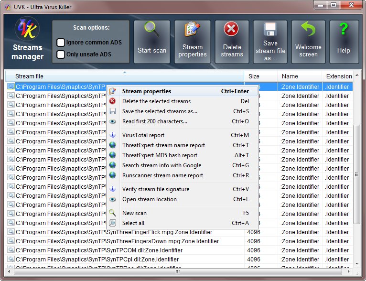Viewport: 366px width, 281px height.
Task: Click the UVK title bar app icon
Action: pyautogui.click(x=8, y=7)
